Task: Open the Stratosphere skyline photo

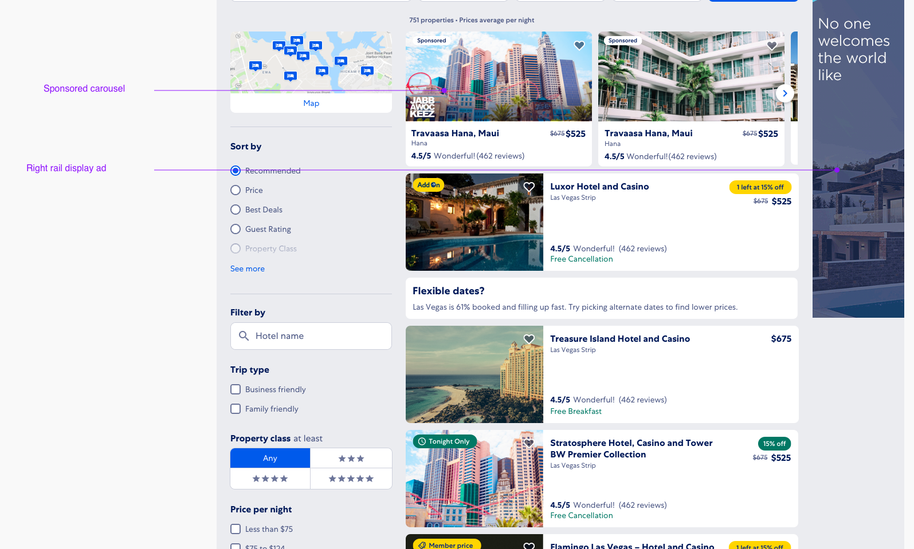Action: tap(474, 479)
